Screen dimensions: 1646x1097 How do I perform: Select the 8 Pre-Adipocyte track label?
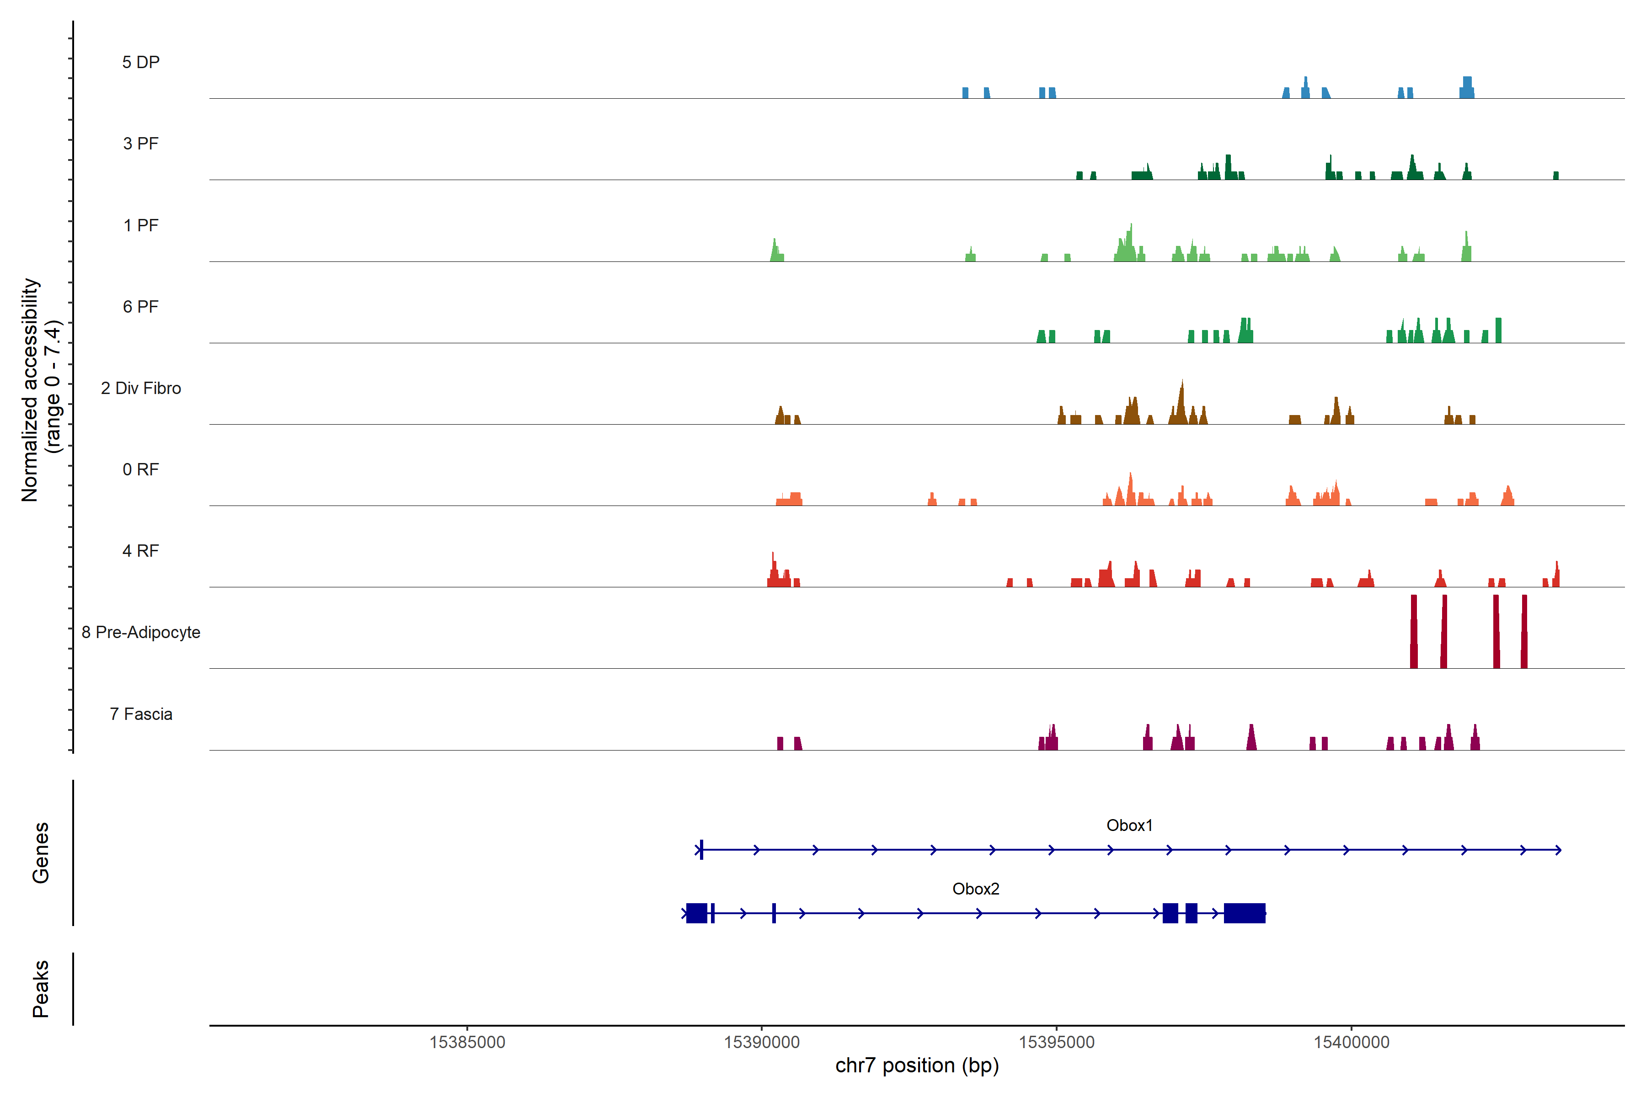(141, 633)
